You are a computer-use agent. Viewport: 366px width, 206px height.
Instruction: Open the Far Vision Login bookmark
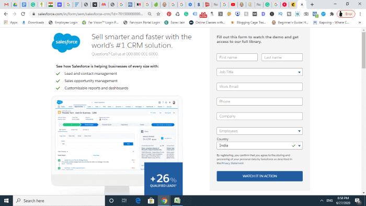tap(100, 22)
